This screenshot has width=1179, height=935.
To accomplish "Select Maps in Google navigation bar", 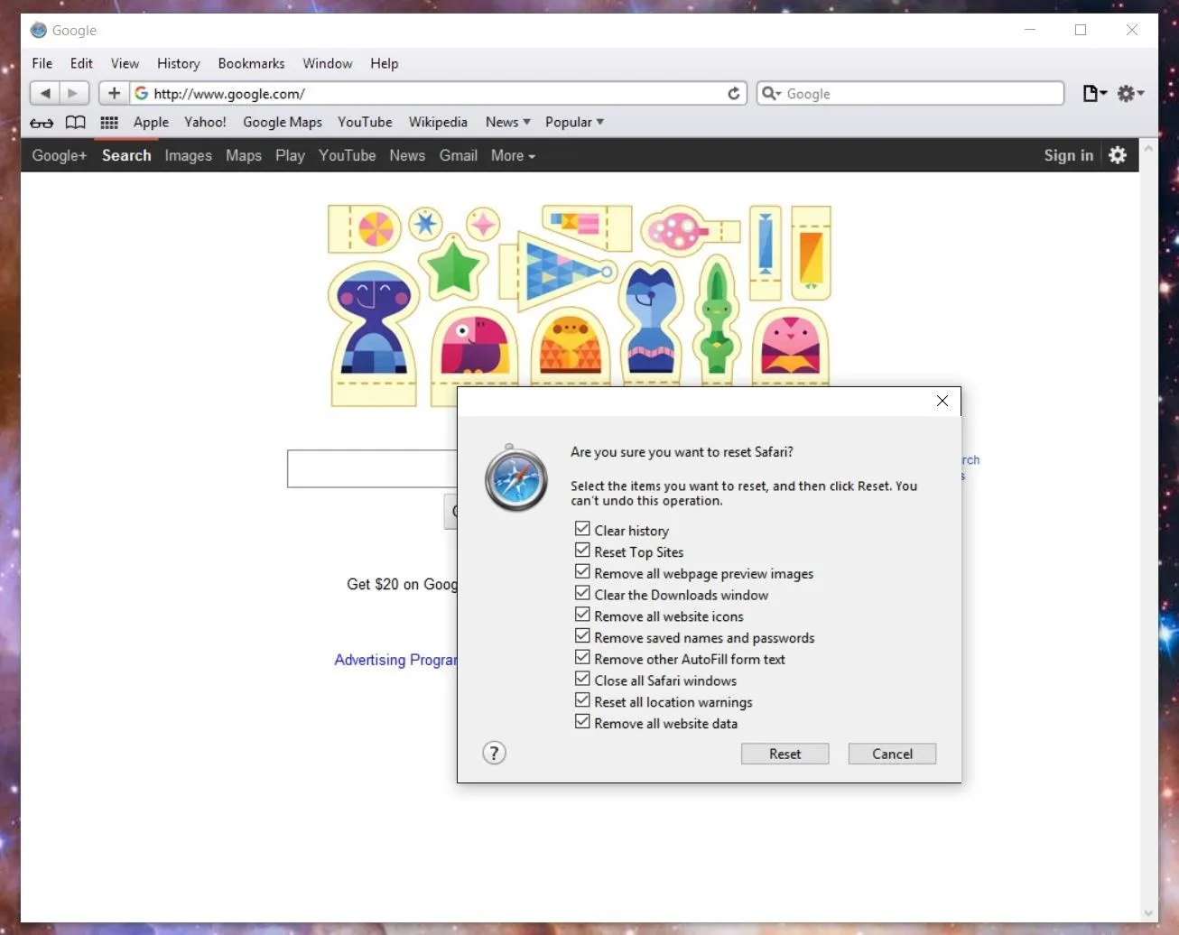I will [x=244, y=155].
